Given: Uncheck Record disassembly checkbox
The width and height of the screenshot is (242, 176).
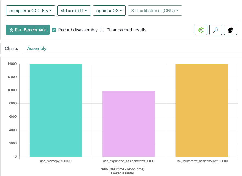Looking at the screenshot, I should (54, 30).
